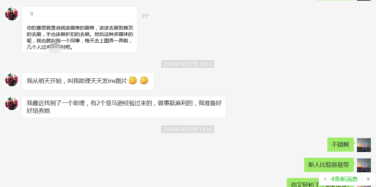Image resolution: width=376 pixels, height=187 pixels.
Task: Click avatar next to ins图片 message
Action: pos(12,80)
